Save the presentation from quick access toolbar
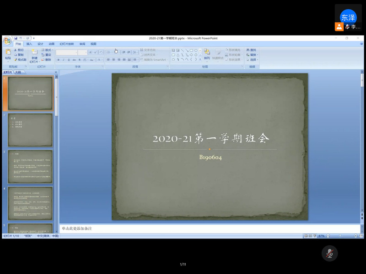The image size is (366, 274). point(16,38)
